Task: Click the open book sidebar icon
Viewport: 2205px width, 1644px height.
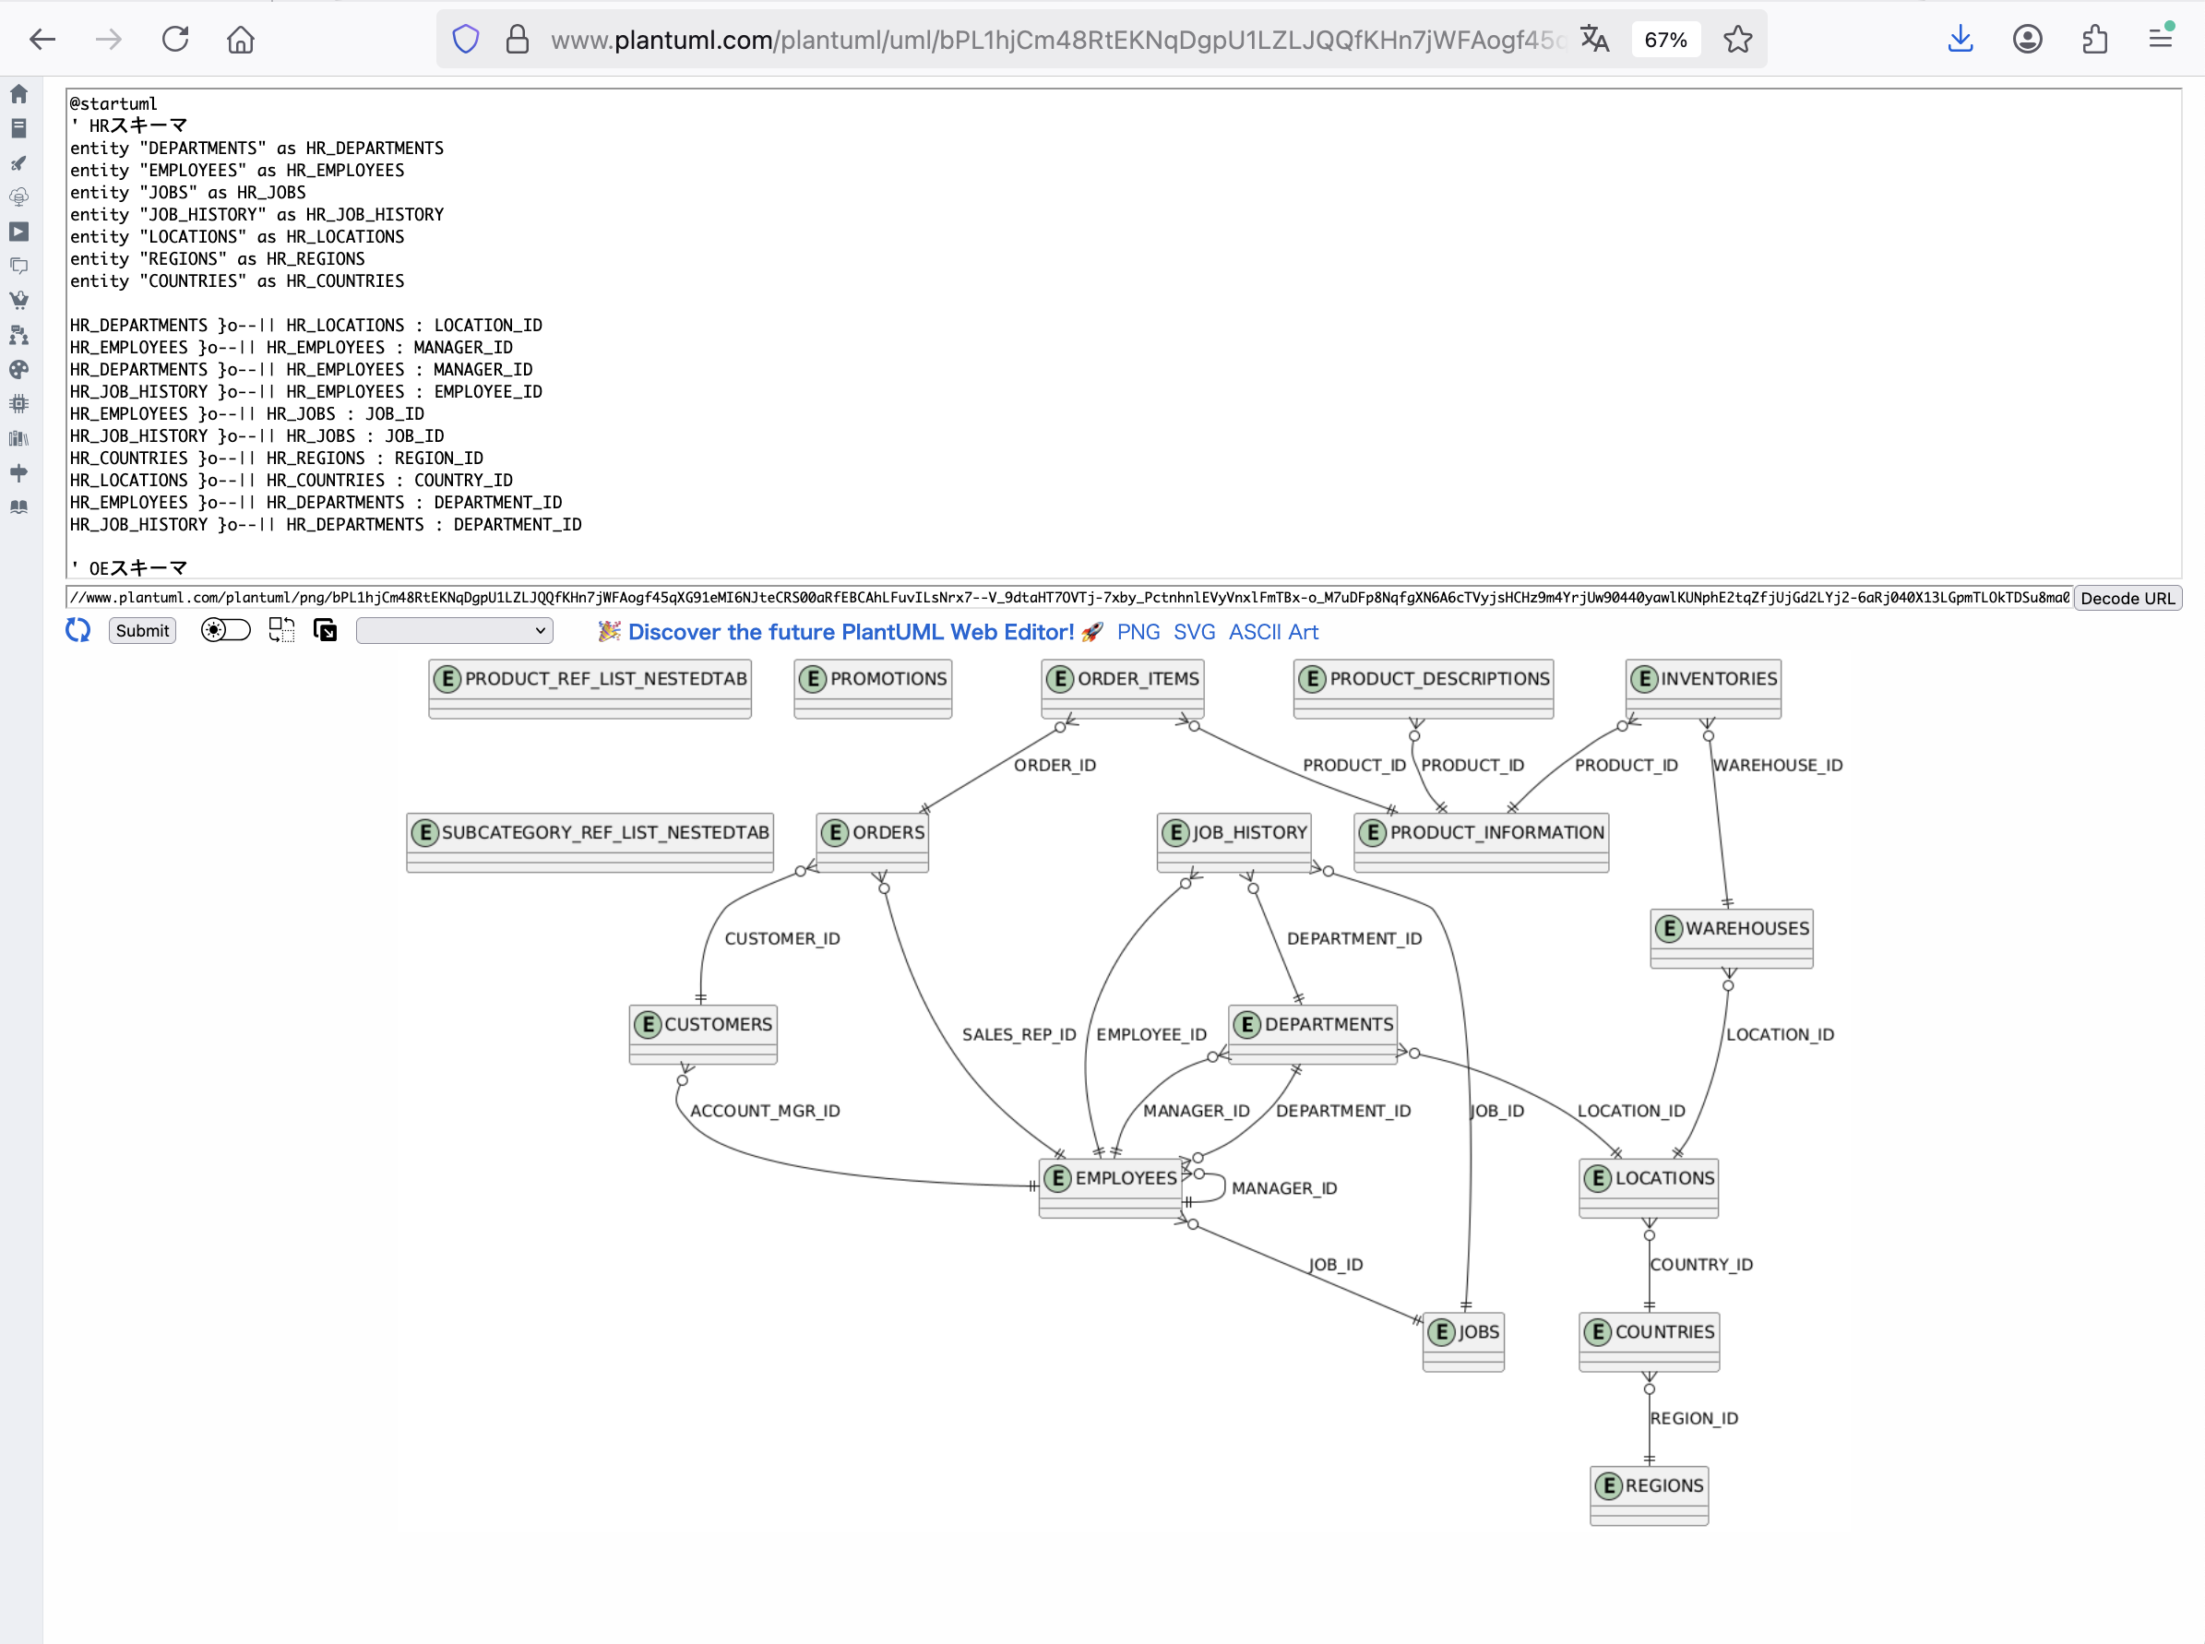Action: click(18, 506)
